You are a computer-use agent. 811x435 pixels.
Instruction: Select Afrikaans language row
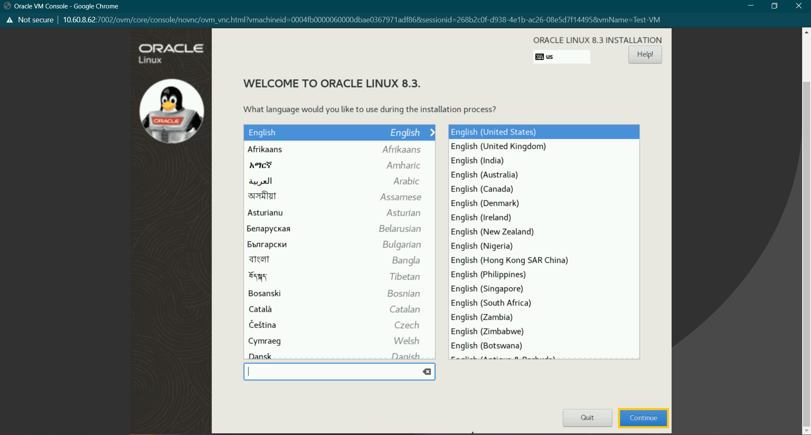click(340, 149)
